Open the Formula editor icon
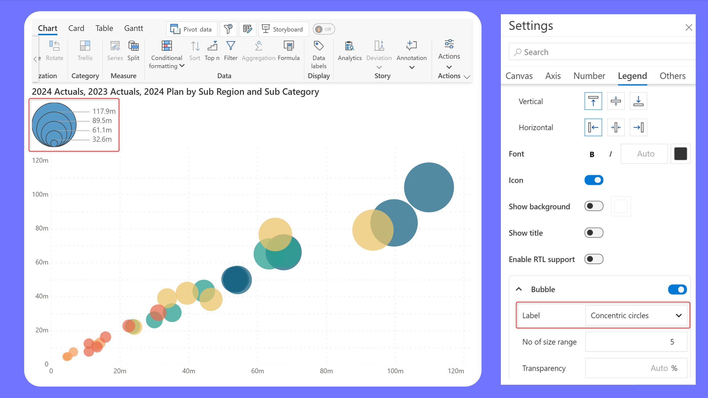Viewport: 708px width, 398px height. click(x=288, y=46)
